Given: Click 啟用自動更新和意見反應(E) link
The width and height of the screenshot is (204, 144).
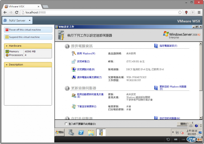Looking at the screenshot, I should point(90,96).
